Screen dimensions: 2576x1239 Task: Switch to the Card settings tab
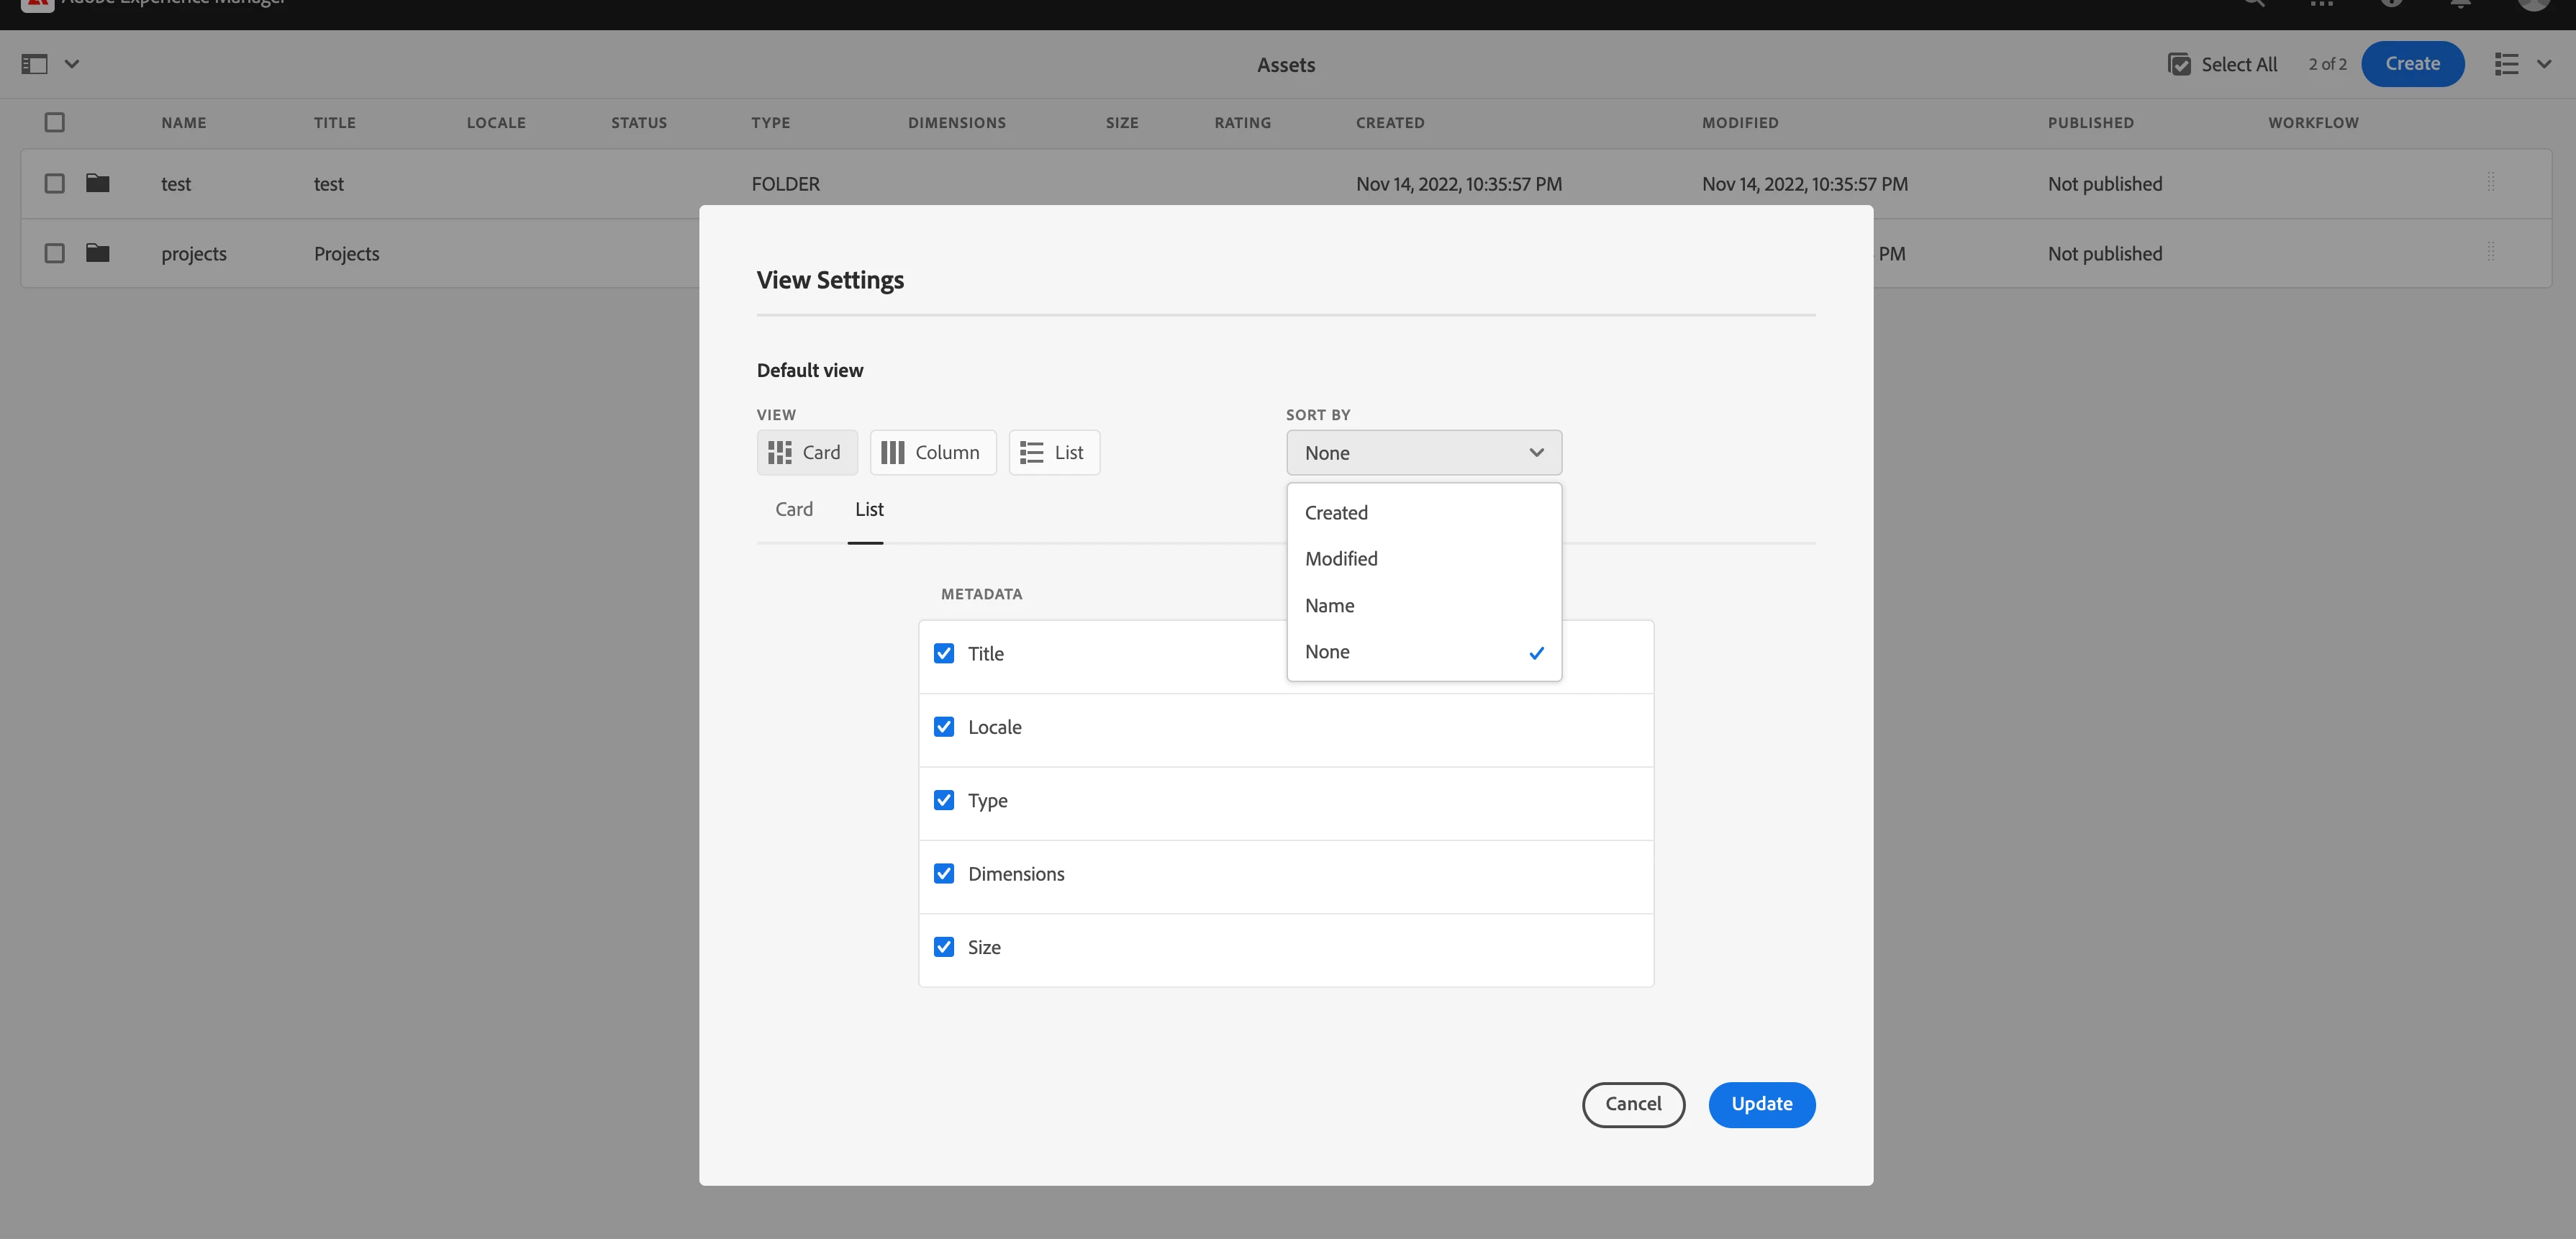pyautogui.click(x=794, y=510)
